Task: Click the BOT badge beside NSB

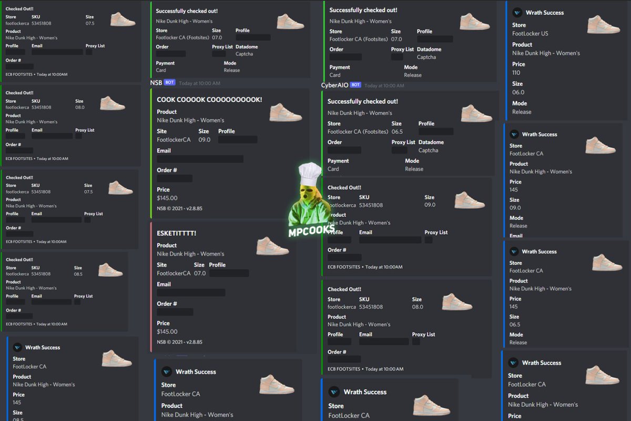Action: pos(169,83)
